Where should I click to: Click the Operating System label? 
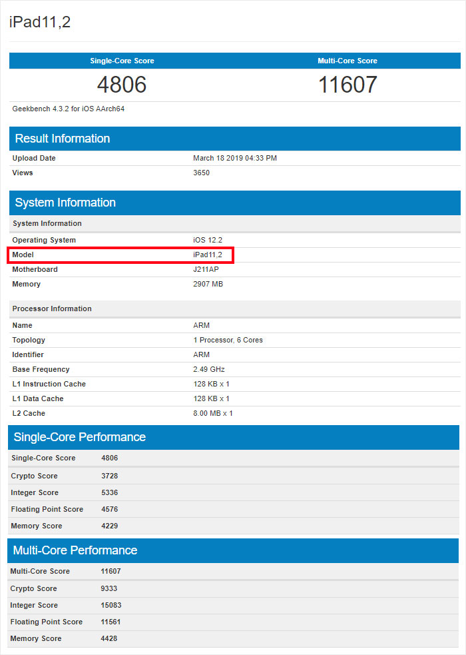[44, 240]
